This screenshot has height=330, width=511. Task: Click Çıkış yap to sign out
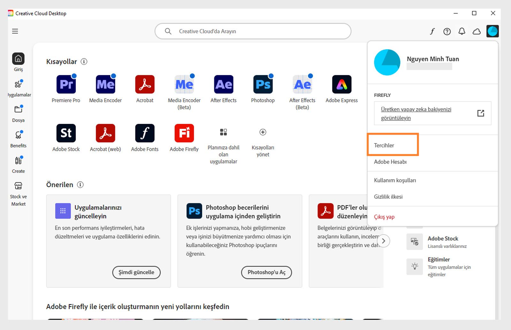click(384, 217)
